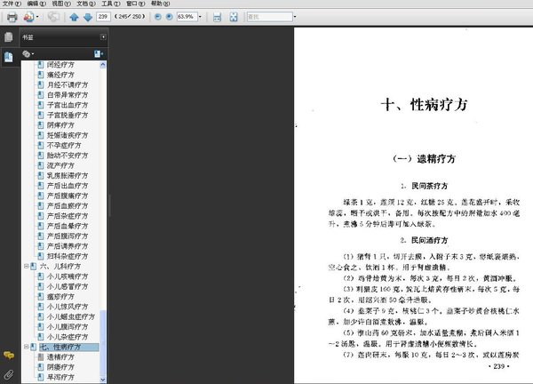Image resolution: width=533 pixels, height=384 pixels.
Task: Select the 六、儿科疗方 bookmark
Action: click(60, 267)
